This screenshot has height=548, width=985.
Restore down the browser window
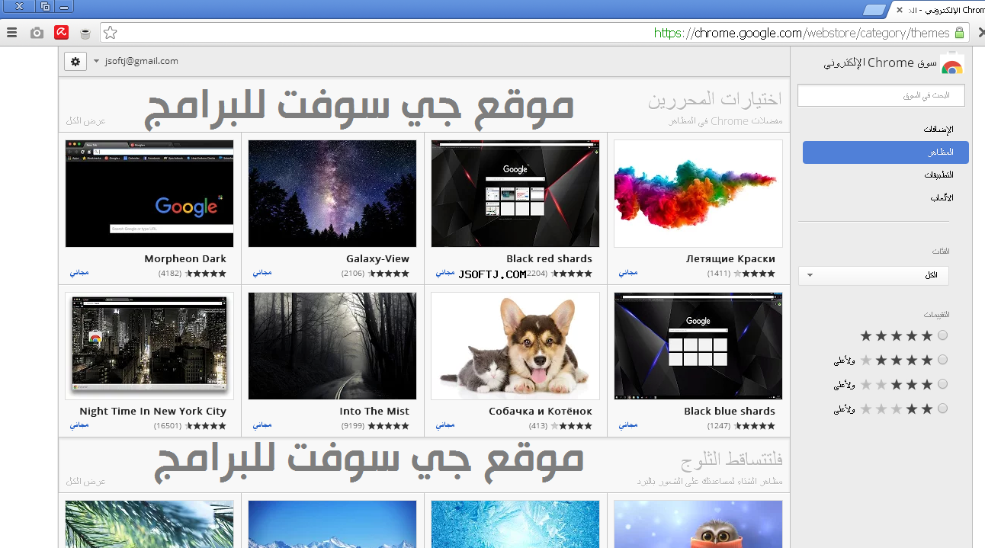pyautogui.click(x=46, y=7)
